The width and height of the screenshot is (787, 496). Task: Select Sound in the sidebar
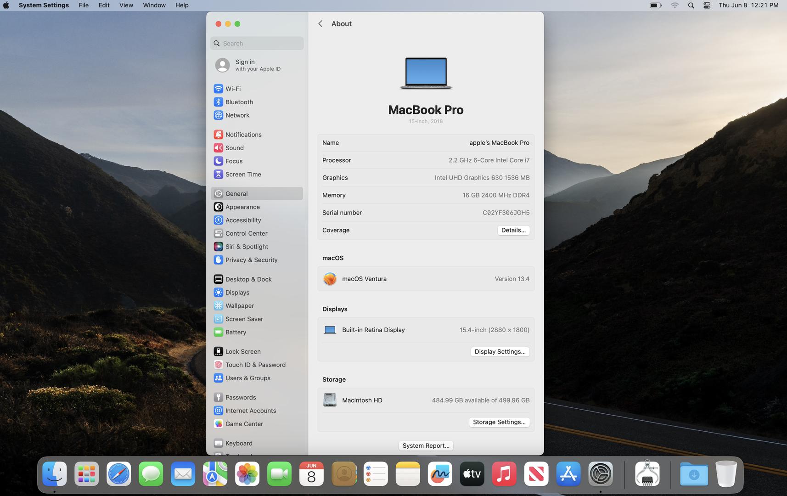click(x=257, y=148)
